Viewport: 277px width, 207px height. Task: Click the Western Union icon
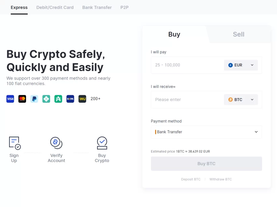[82, 99]
